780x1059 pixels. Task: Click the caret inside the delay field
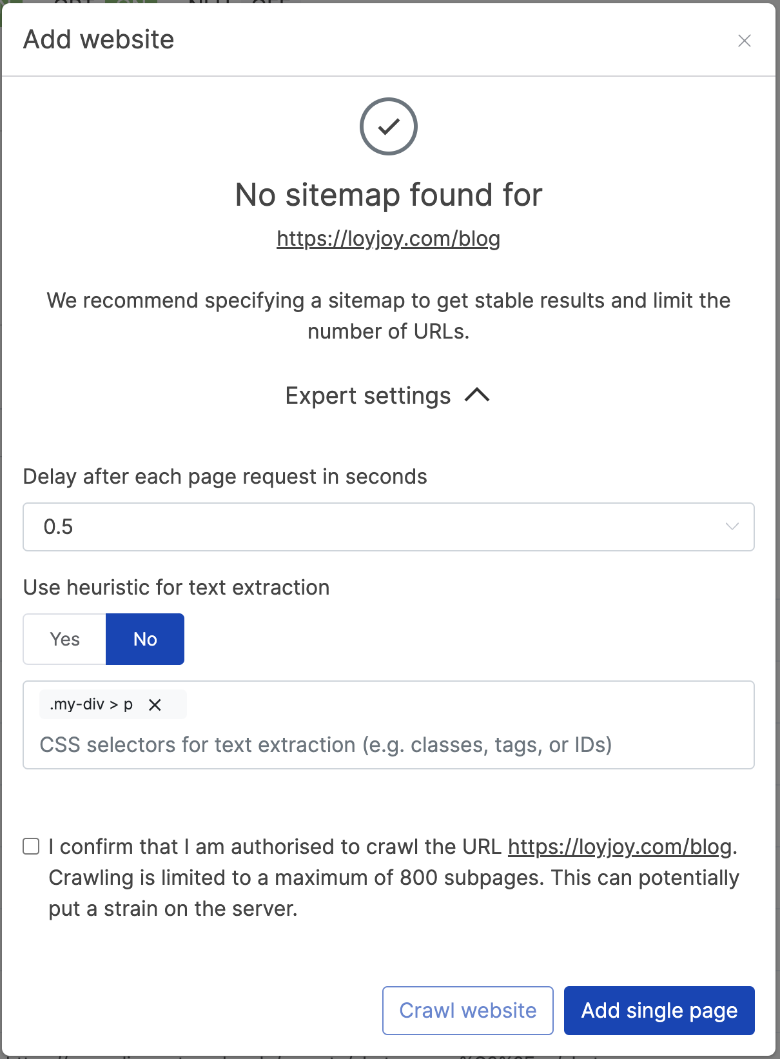[x=731, y=527]
